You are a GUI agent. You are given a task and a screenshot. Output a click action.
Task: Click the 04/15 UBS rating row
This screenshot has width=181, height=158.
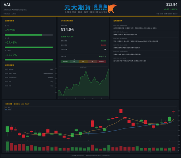pos(29,82)
